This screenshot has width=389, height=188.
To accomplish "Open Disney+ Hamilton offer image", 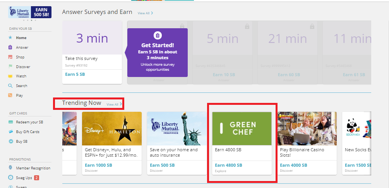I will [112, 128].
